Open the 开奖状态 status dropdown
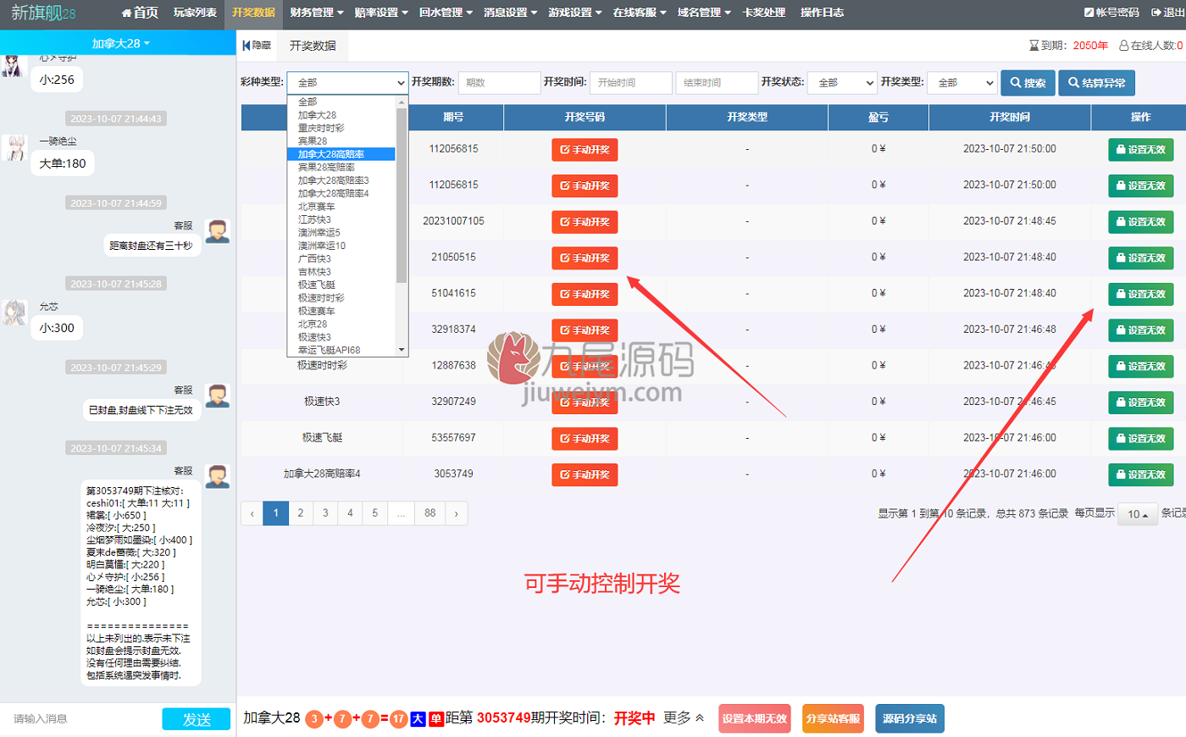The height and width of the screenshot is (737, 1186). click(x=841, y=83)
